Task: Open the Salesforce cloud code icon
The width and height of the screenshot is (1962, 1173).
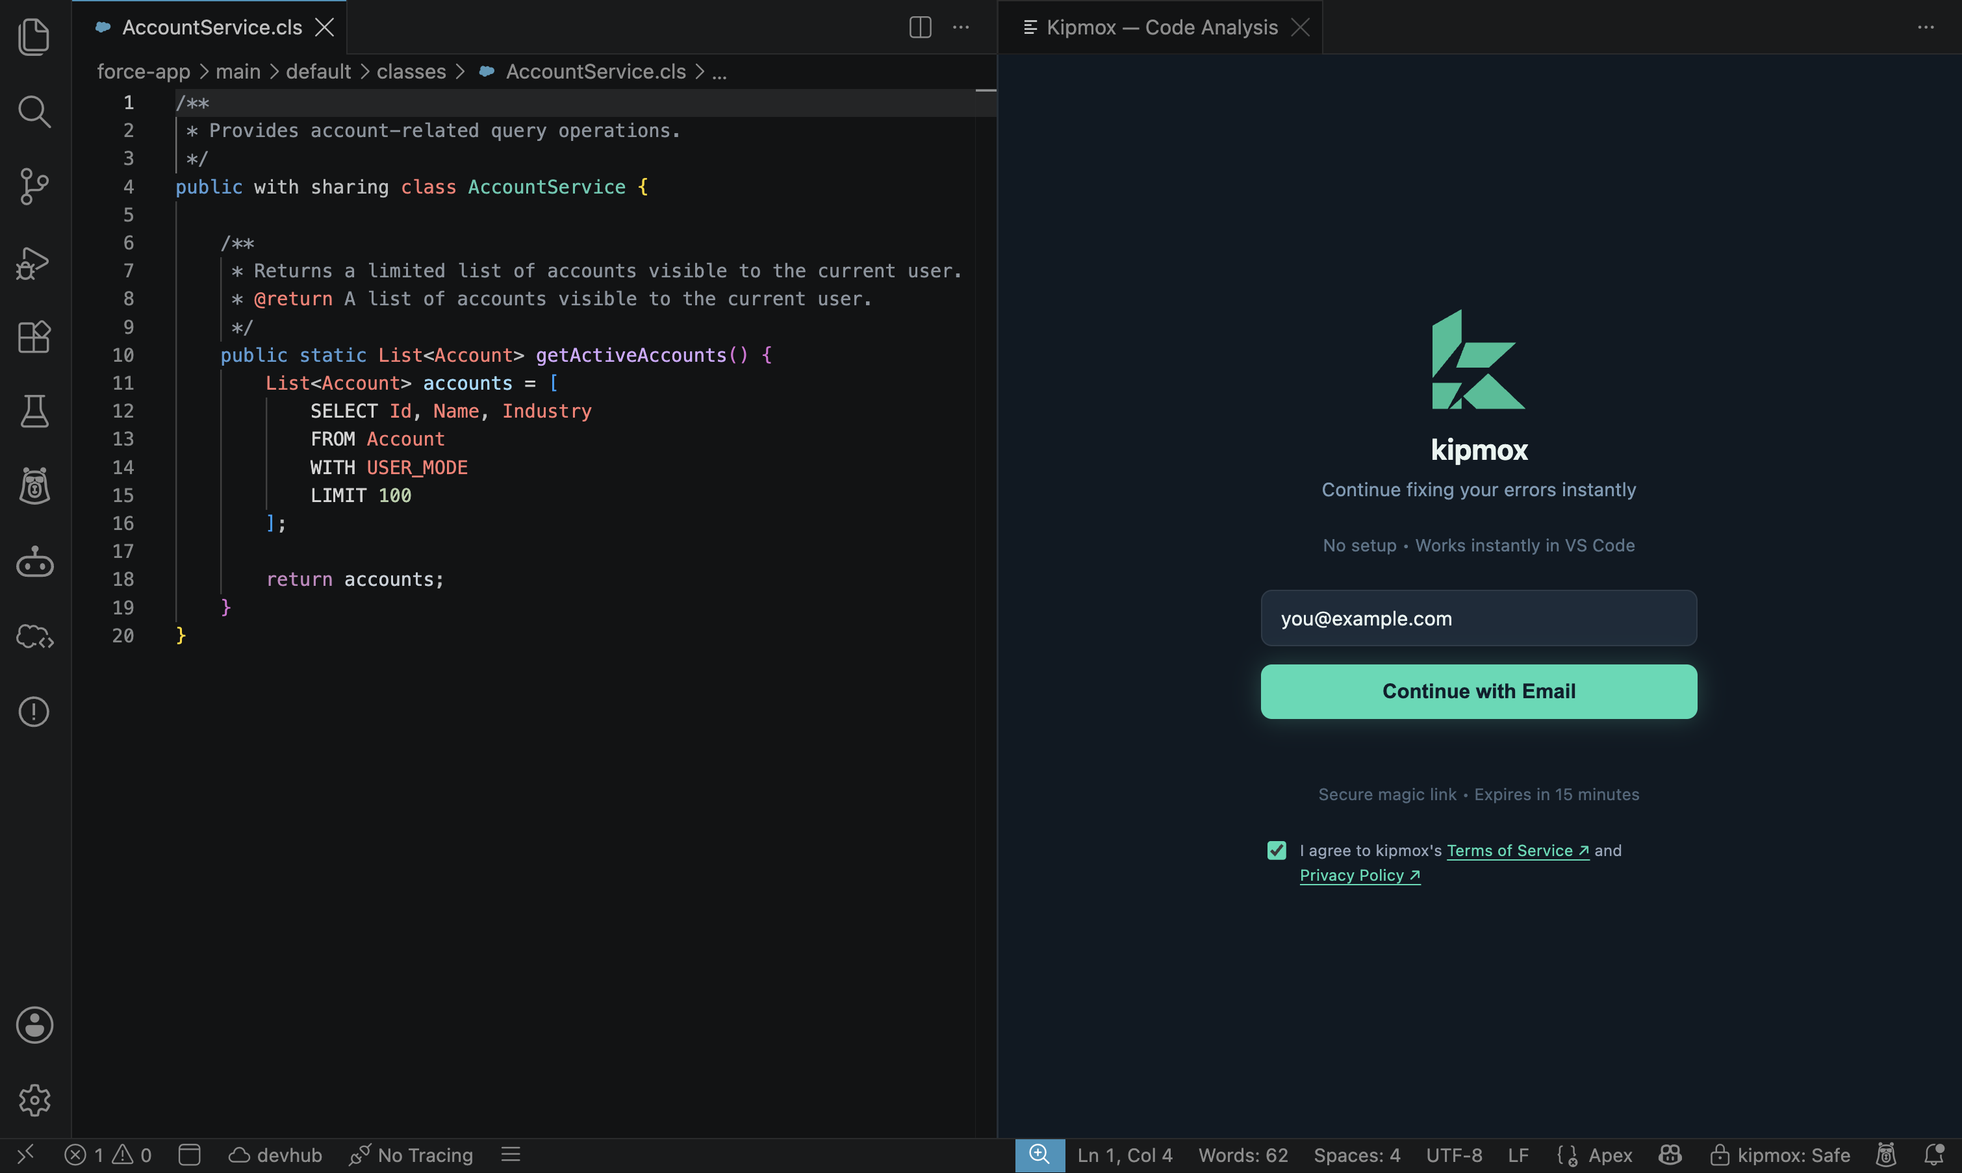Action: click(x=34, y=637)
